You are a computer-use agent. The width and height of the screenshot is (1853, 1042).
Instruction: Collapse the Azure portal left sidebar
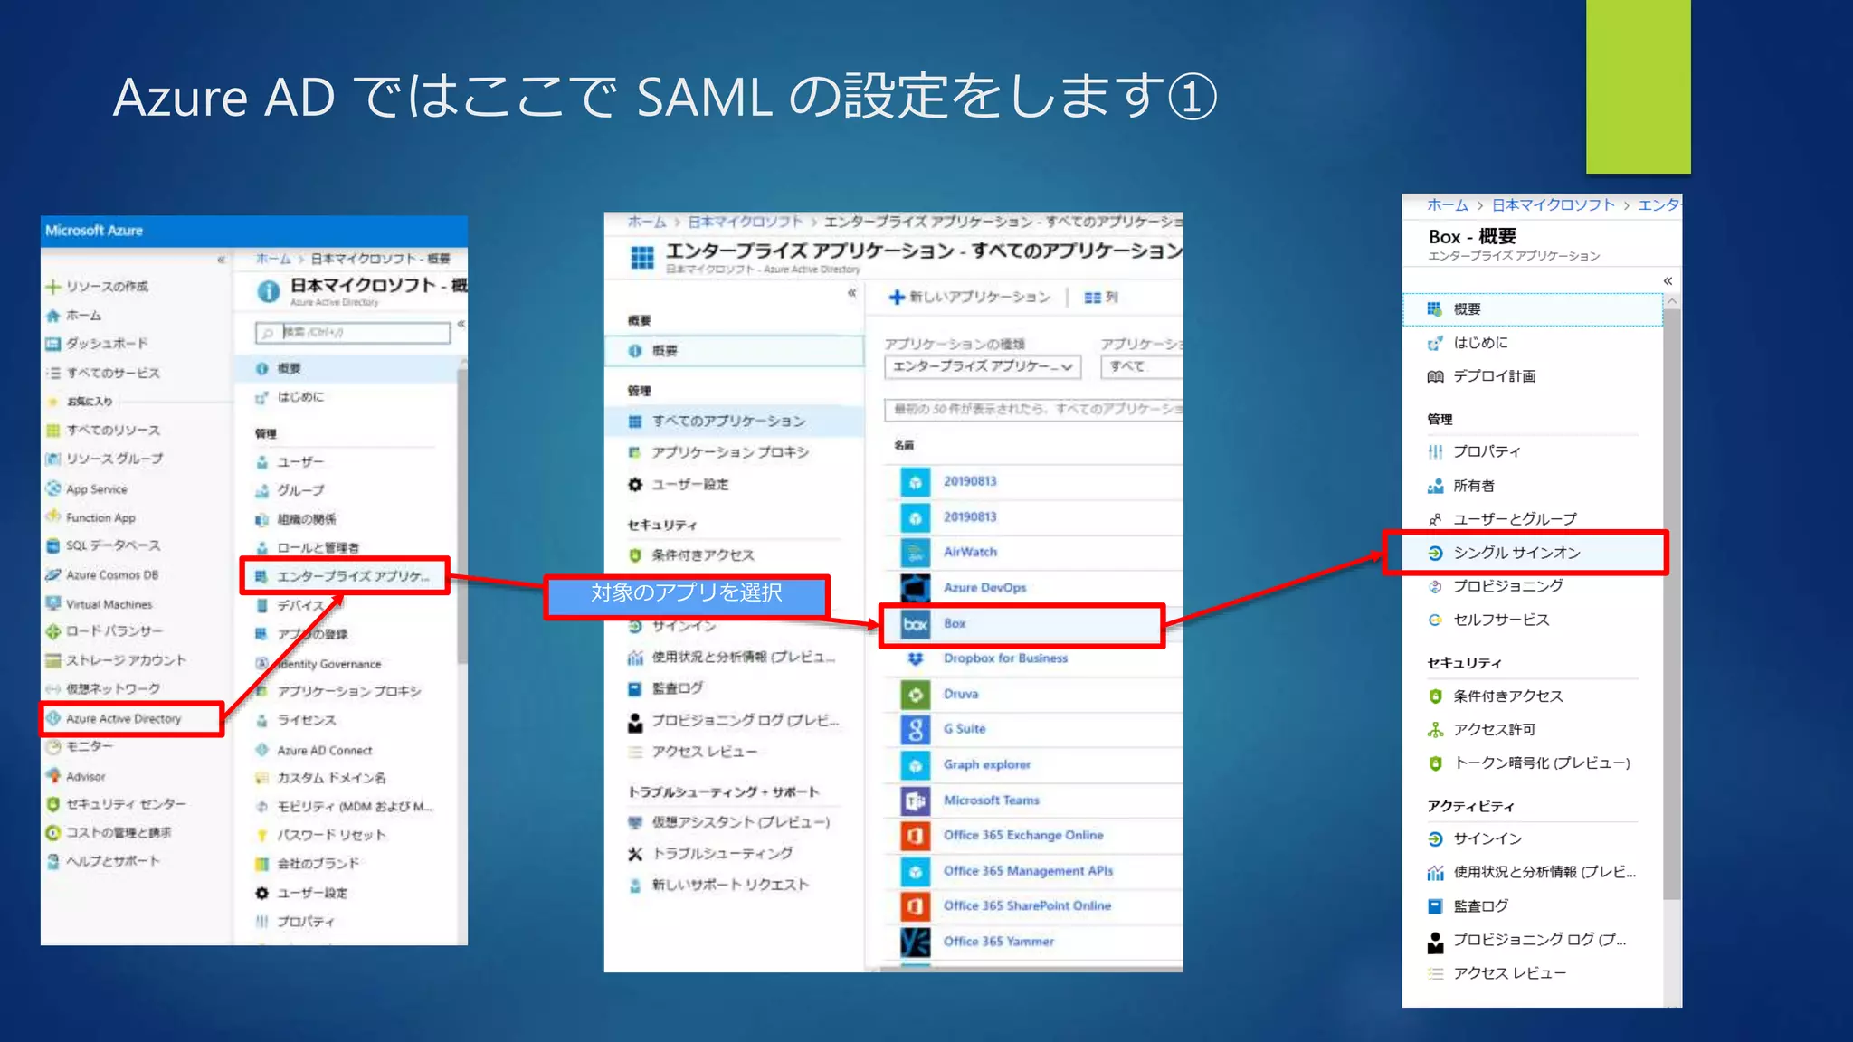pyautogui.click(x=221, y=260)
